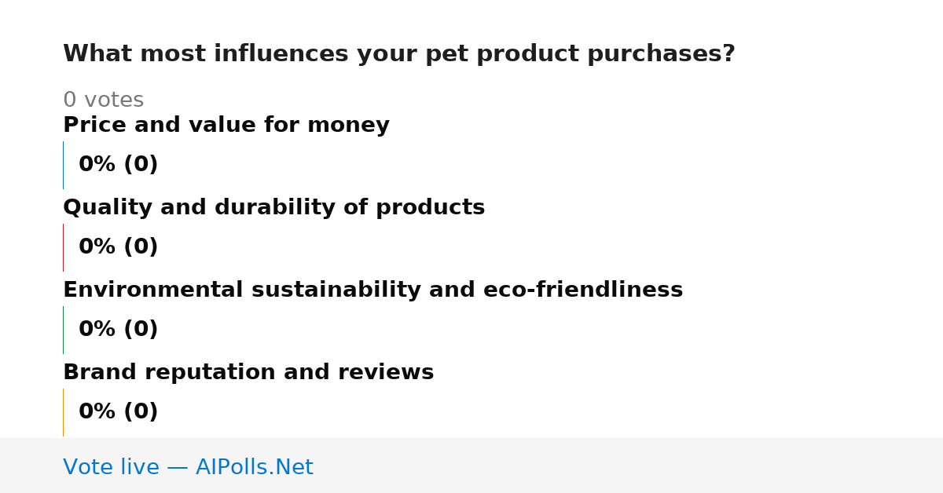Click the orange bar for Brand reputation
This screenshot has width=943, height=493.
63,412
